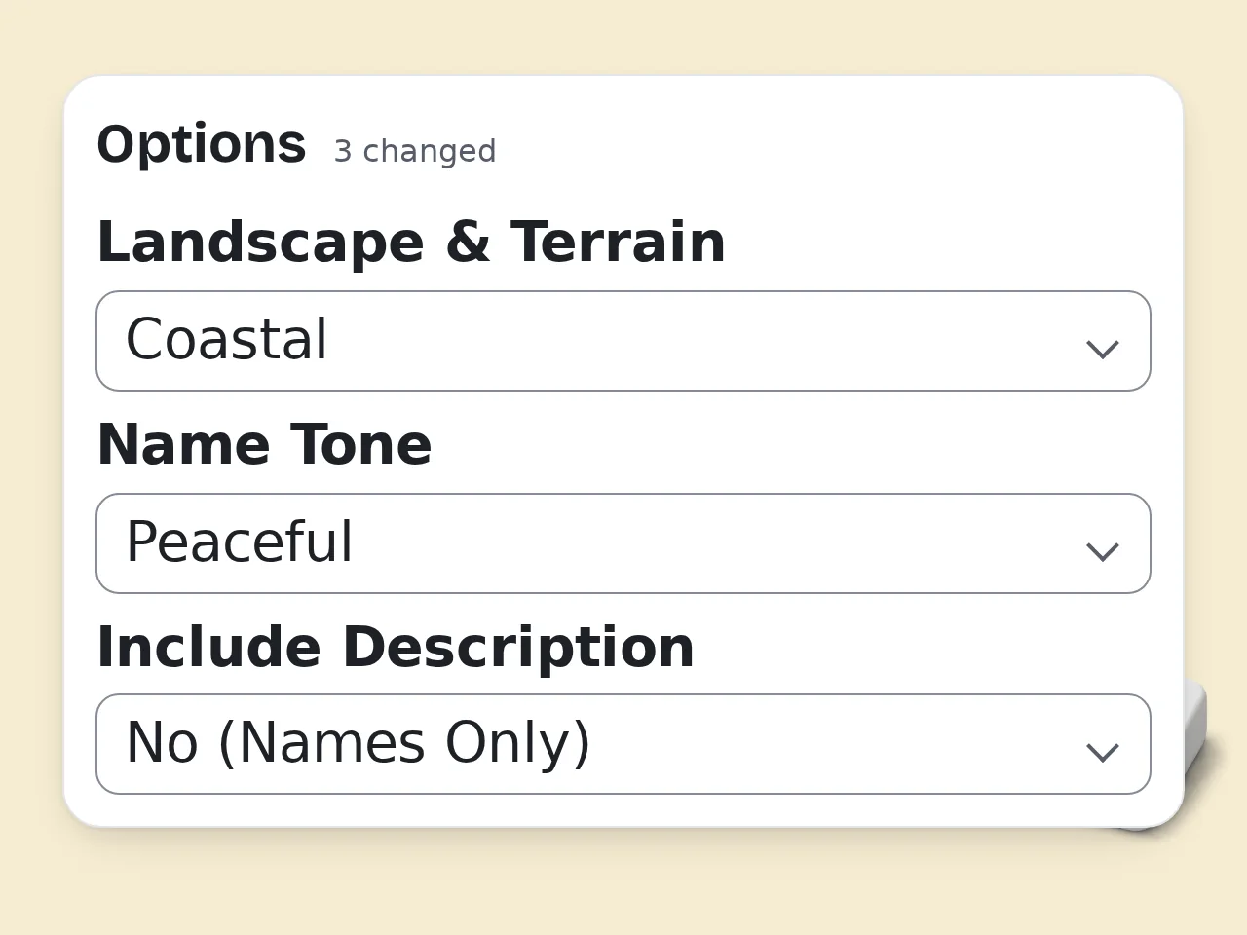Image resolution: width=1247 pixels, height=935 pixels.
Task: Click the 'Include Description' field label
Action: (x=396, y=648)
